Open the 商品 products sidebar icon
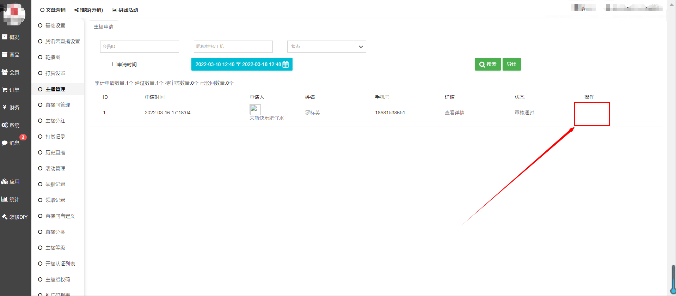 point(5,55)
